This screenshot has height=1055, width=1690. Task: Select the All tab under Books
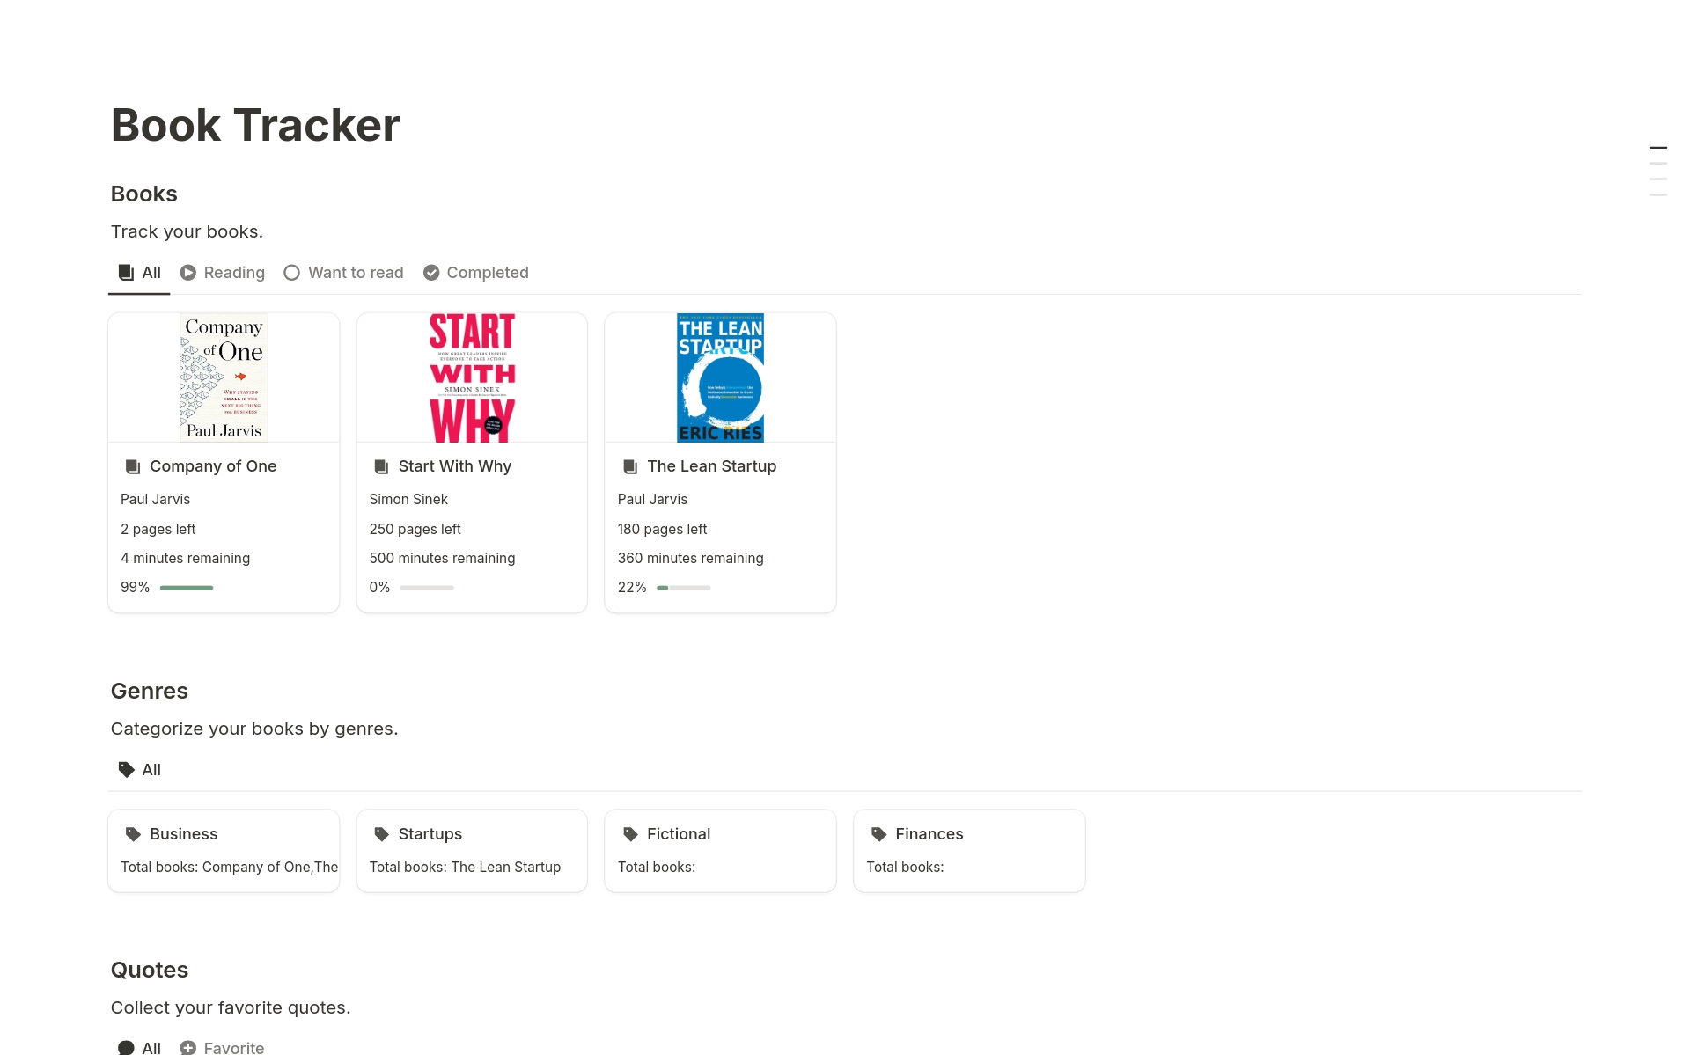[140, 273]
